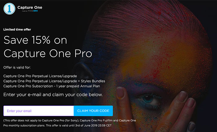Focus the "Enter your email" input field
Viewport: 217px width, 132px height.
39,111
